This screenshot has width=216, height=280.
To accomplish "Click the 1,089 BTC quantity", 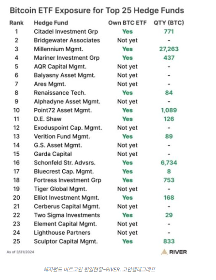I will click(x=169, y=110).
